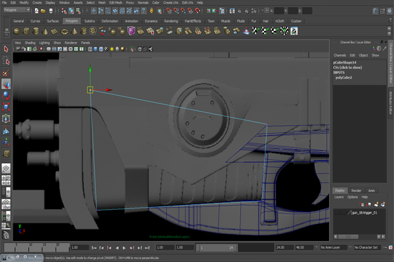Create a polygon cube from the shelf
This screenshot has width=394, height=262.
point(26,31)
